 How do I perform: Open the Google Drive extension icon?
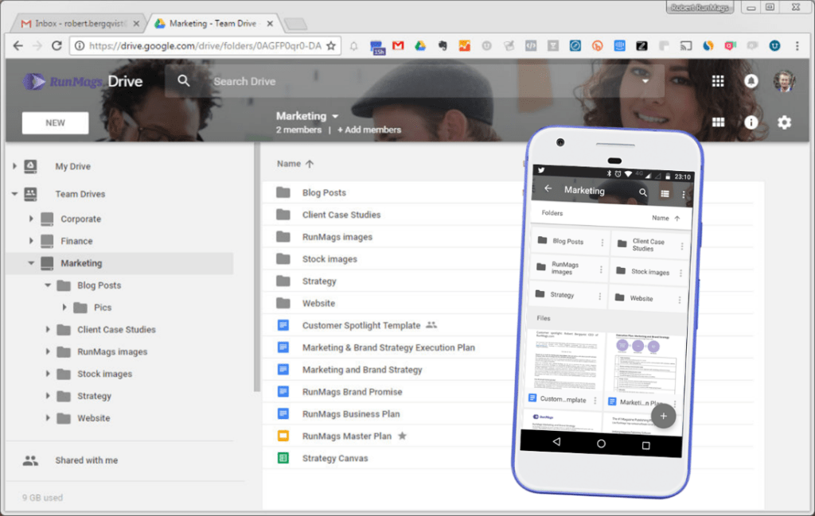(420, 45)
